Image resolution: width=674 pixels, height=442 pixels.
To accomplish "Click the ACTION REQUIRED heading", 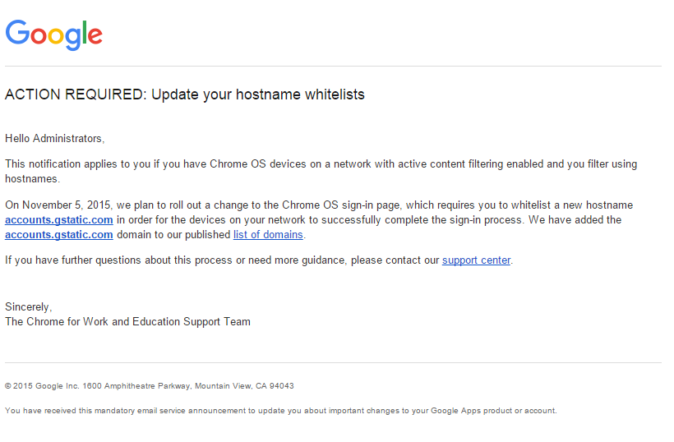I will pyautogui.click(x=185, y=94).
